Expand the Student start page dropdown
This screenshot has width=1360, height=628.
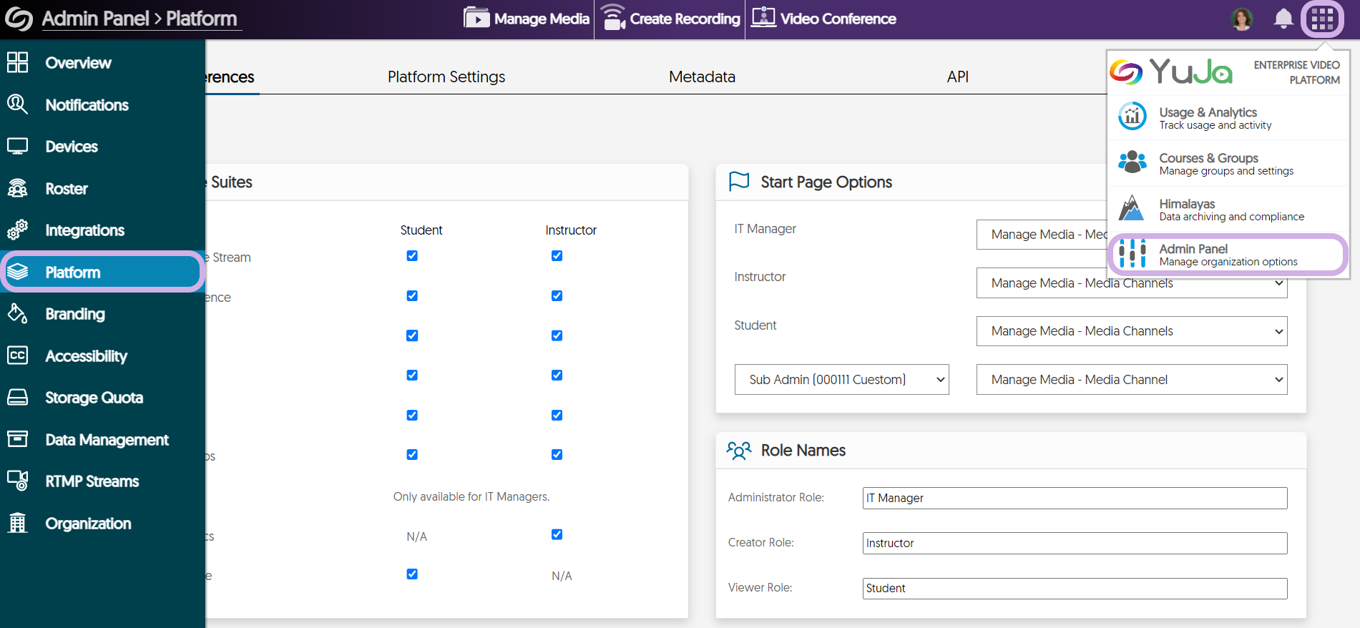1131,331
